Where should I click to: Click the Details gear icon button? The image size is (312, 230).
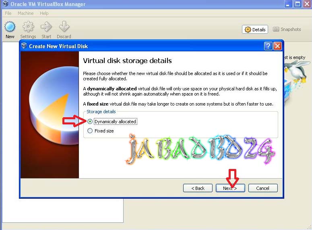(x=255, y=30)
